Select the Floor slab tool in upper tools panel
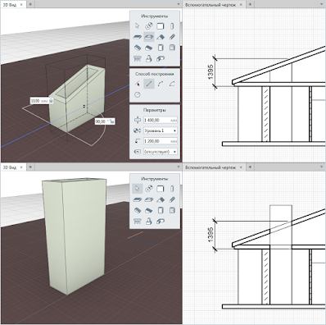This screenshot has height=325, width=326. click(137, 37)
